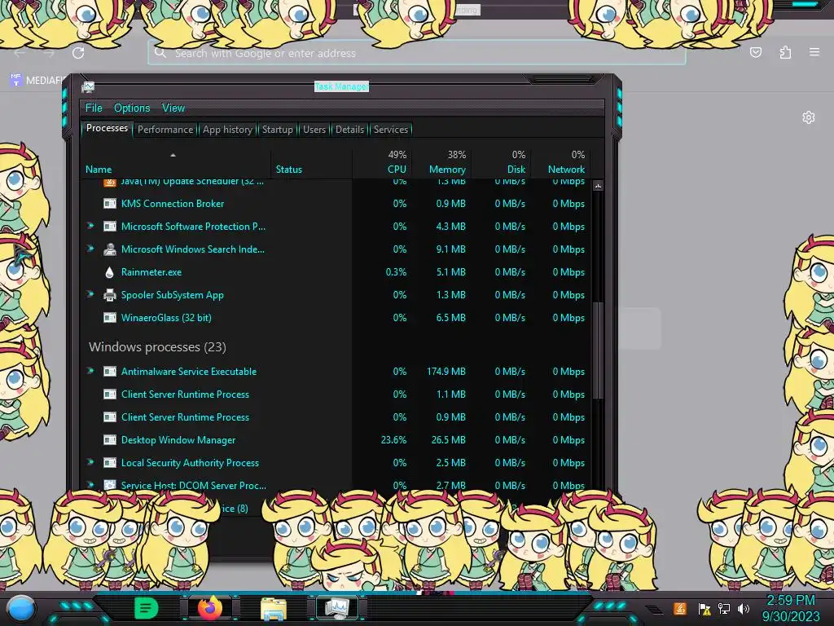Go forward in the browser

[x=49, y=53]
